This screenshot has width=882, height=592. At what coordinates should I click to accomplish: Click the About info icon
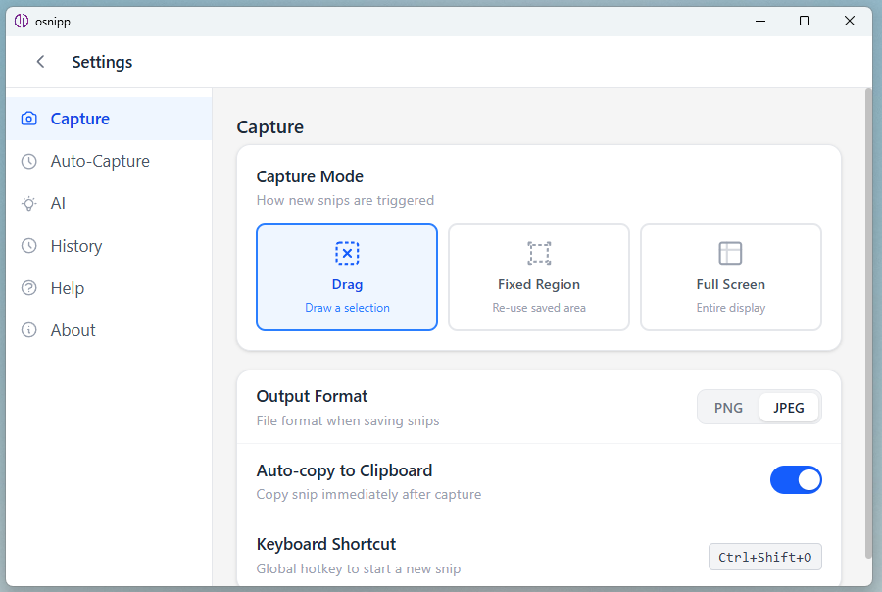[x=28, y=329]
